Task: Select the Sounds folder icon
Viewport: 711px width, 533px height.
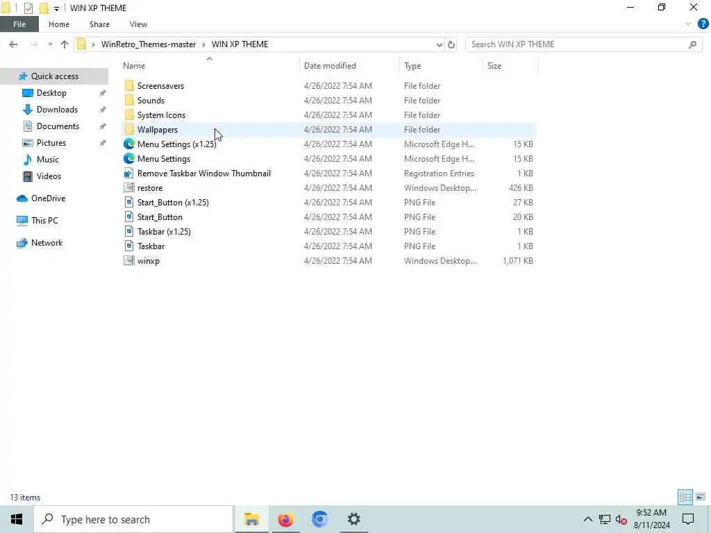Action: [x=129, y=100]
